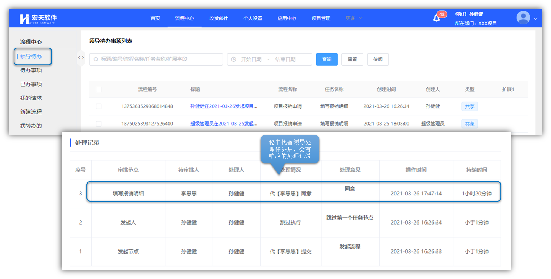Viewport: 551px width, 279px height.
Task: Click the keyword search input field
Action: tap(158, 59)
